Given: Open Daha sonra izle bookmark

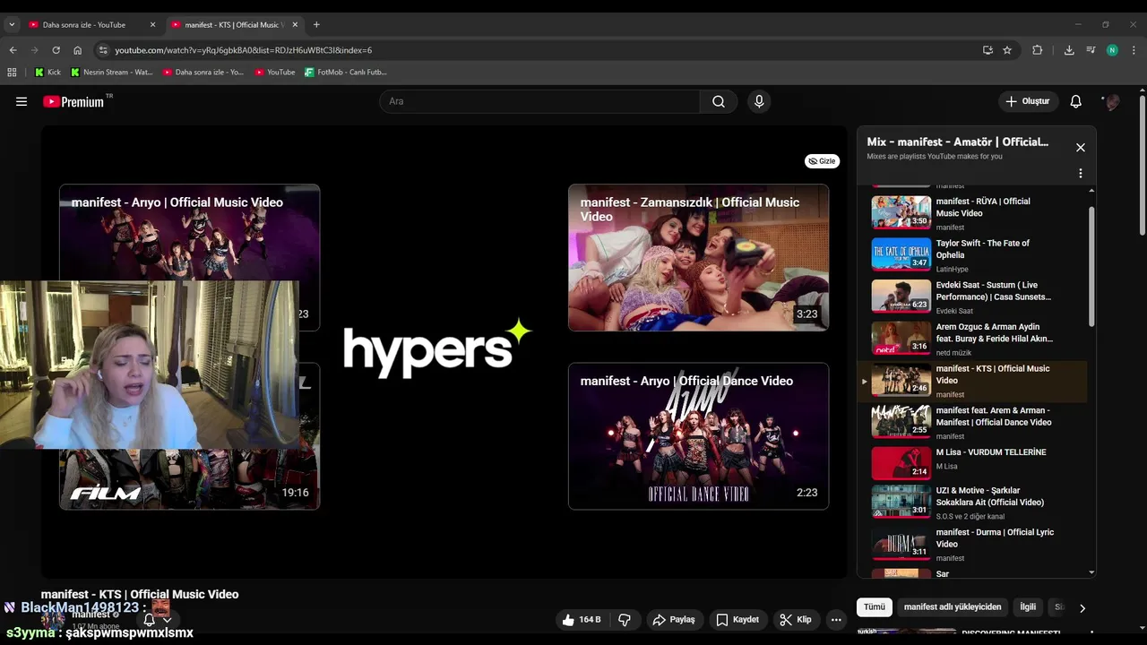Looking at the screenshot, I should (203, 72).
